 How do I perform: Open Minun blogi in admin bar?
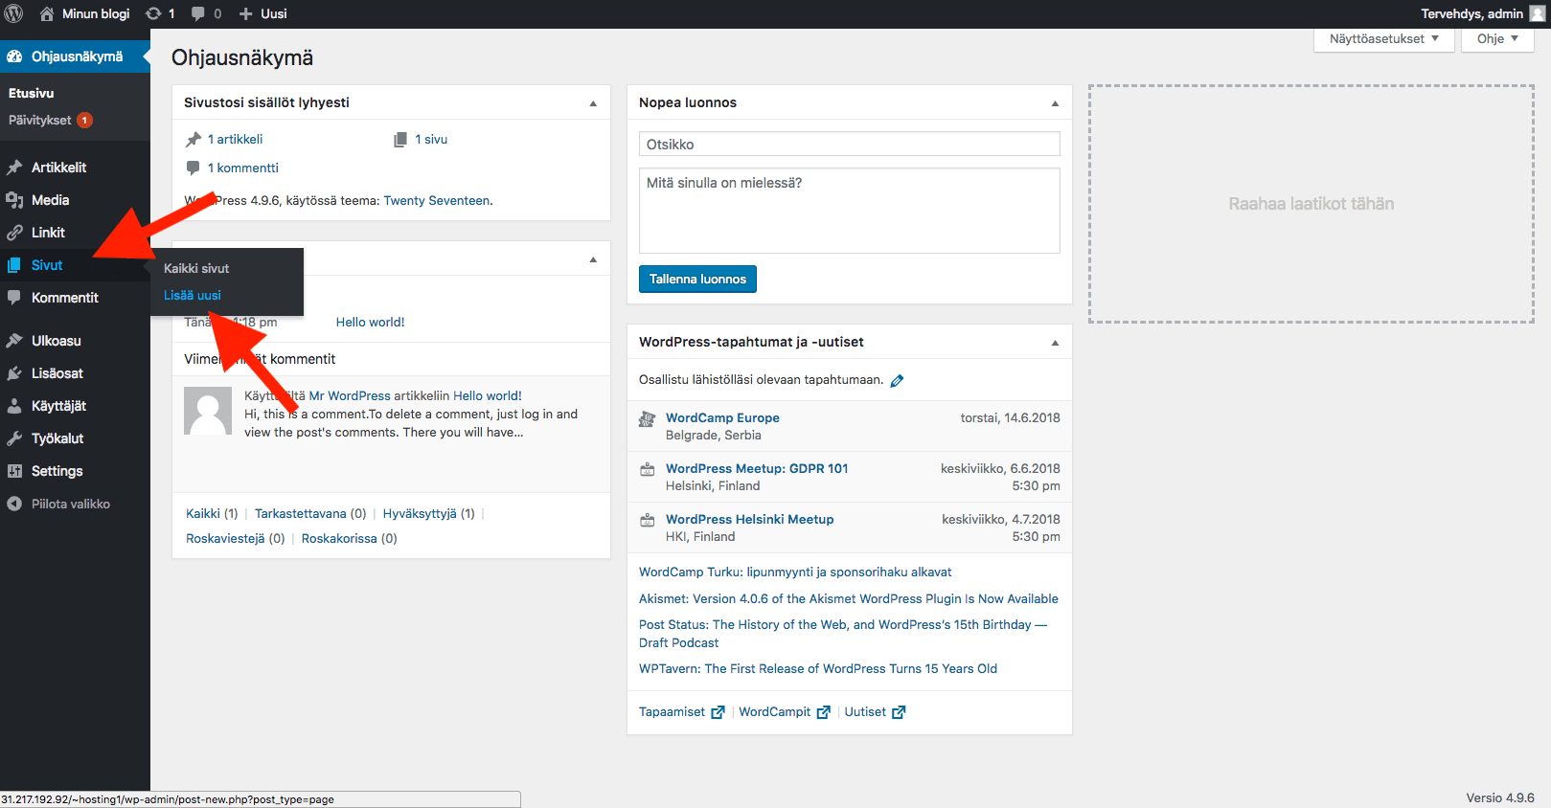96,13
